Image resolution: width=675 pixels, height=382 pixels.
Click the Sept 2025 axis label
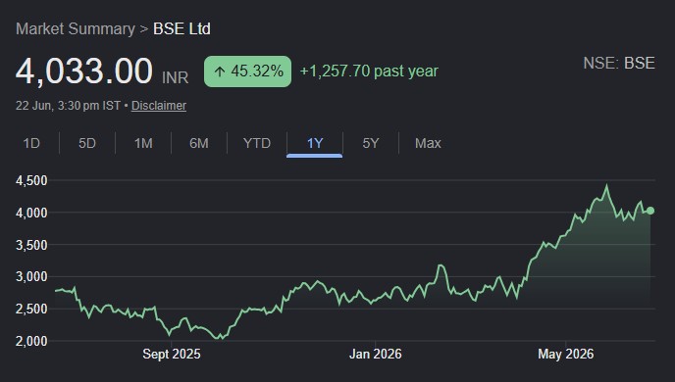coord(172,354)
